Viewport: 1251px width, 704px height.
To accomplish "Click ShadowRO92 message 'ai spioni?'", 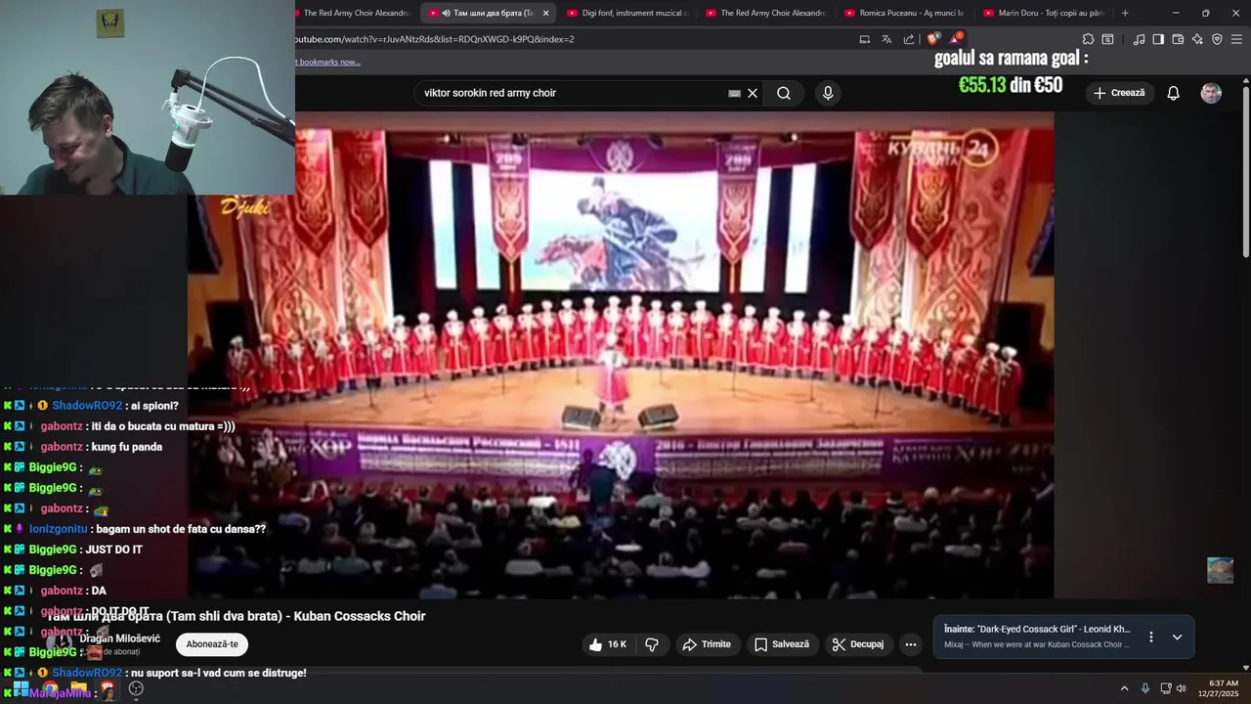I will click(154, 406).
